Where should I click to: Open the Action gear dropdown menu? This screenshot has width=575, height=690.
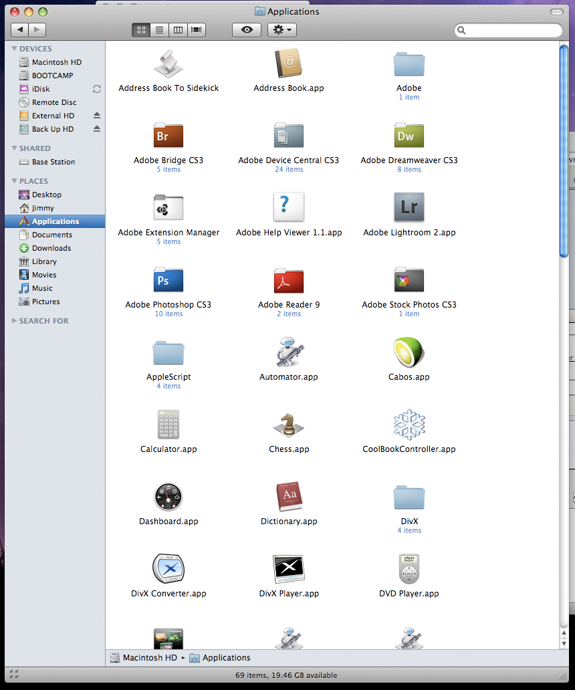282,30
